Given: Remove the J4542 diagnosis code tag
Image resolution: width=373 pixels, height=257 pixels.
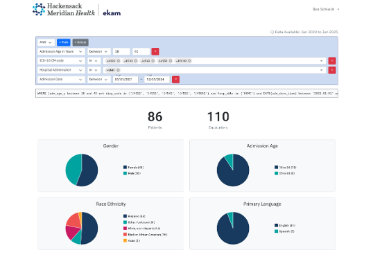Looking at the screenshot, I should [153, 61].
